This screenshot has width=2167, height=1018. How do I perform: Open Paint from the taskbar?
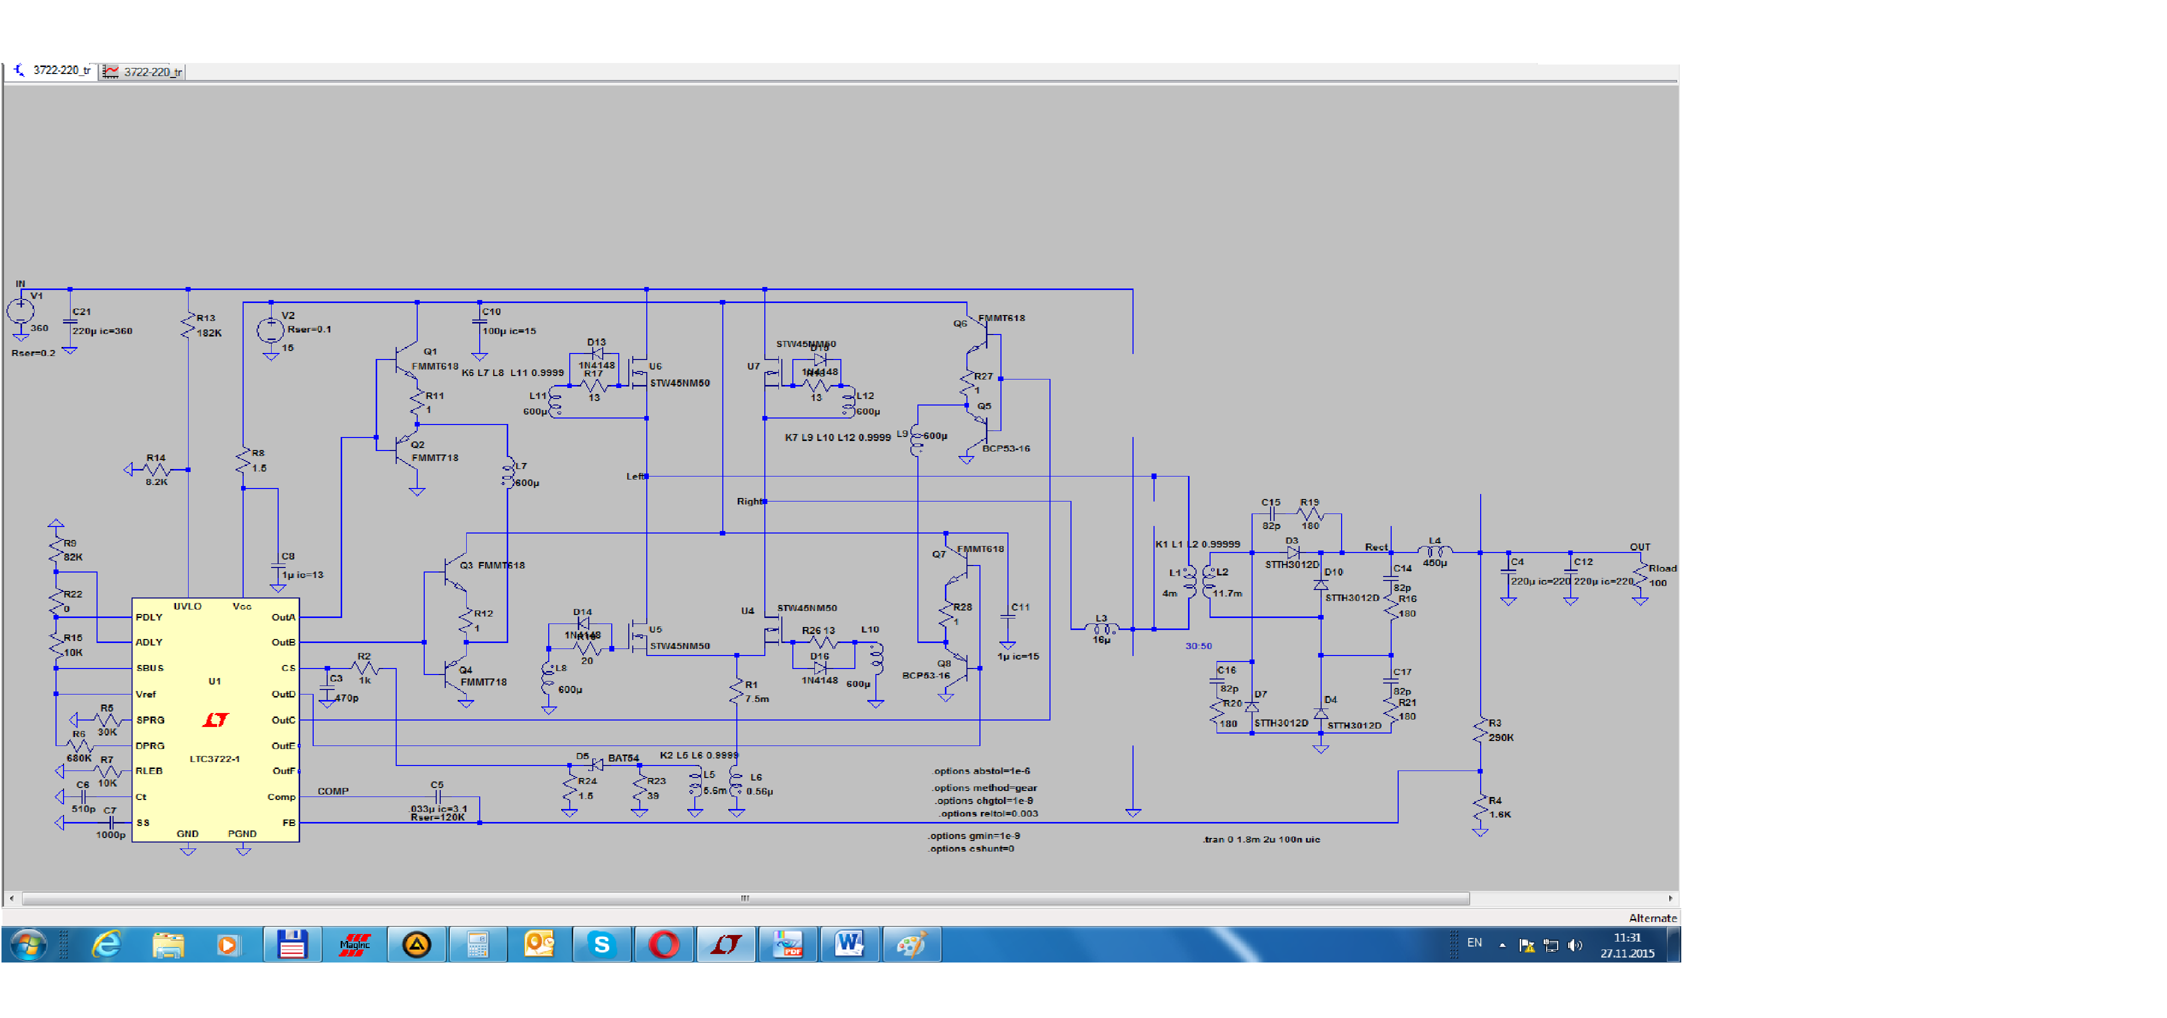point(912,945)
